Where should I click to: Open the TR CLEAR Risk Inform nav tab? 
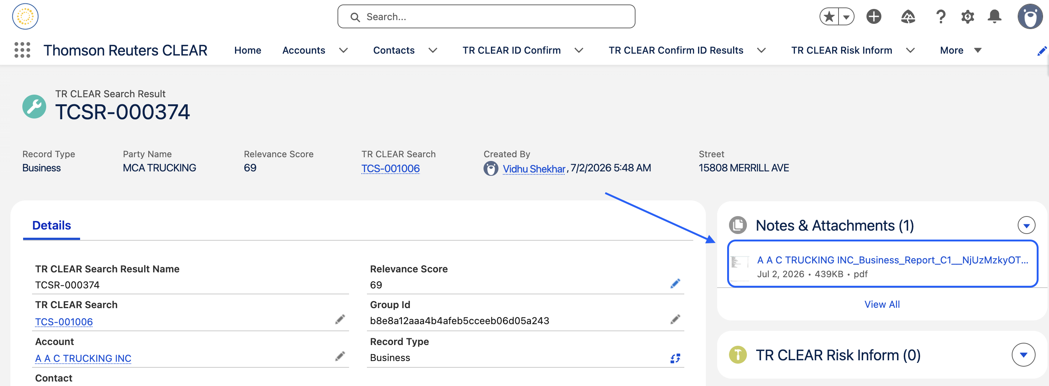coord(841,51)
